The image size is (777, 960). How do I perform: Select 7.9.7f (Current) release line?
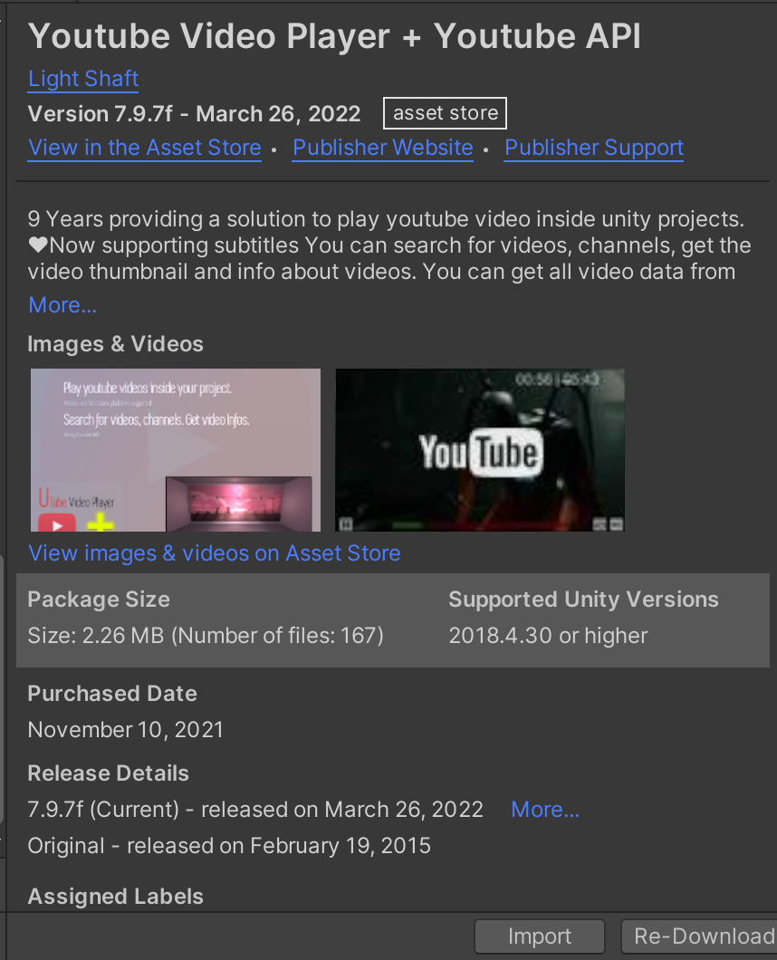255,810
